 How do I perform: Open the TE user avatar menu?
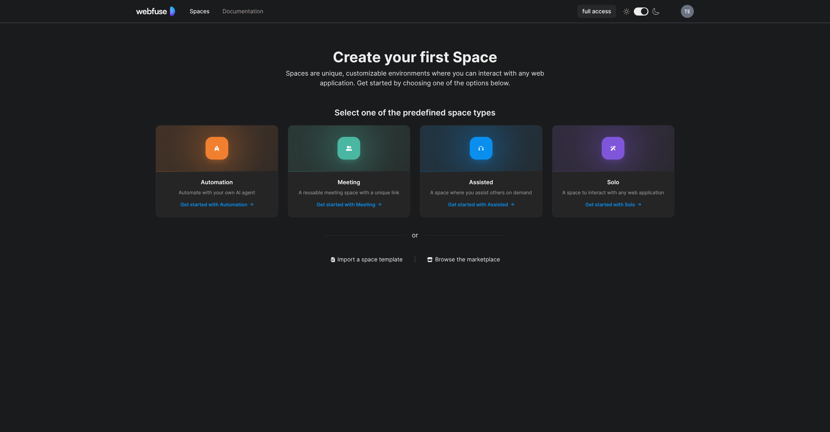[687, 12]
